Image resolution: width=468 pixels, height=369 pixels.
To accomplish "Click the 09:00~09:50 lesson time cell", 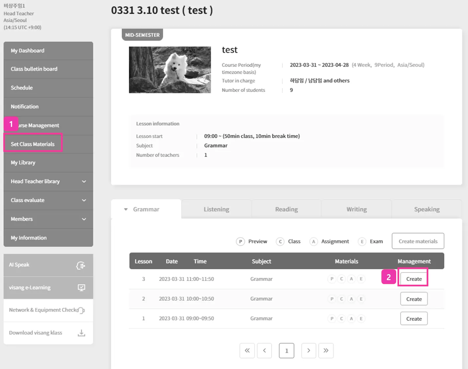I will pyautogui.click(x=200, y=318).
